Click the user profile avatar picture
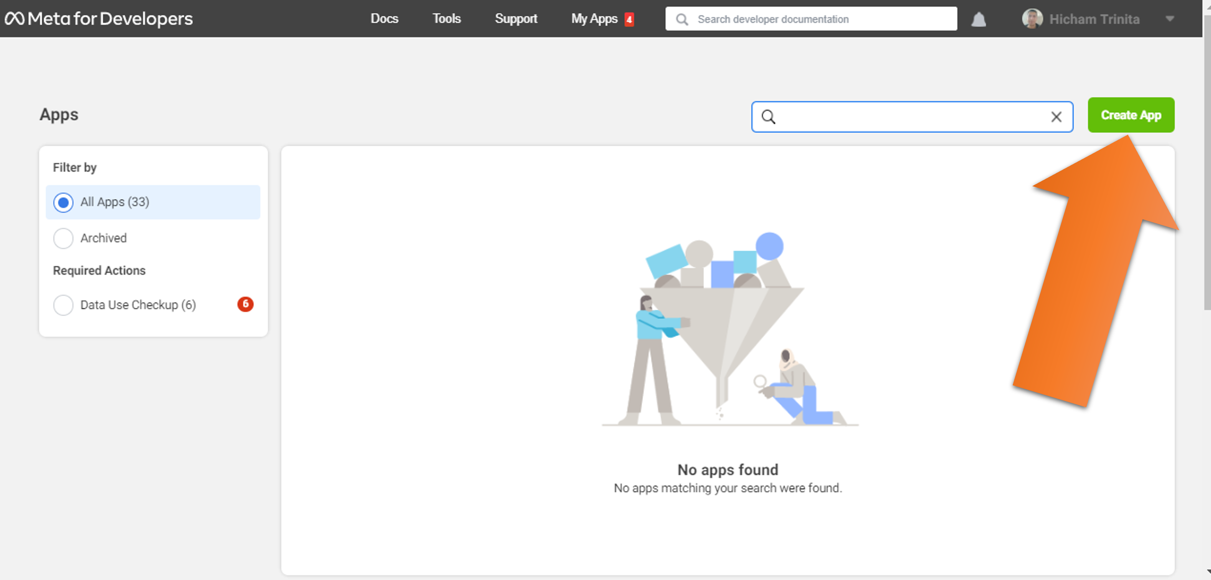The width and height of the screenshot is (1211, 580). (x=1032, y=19)
